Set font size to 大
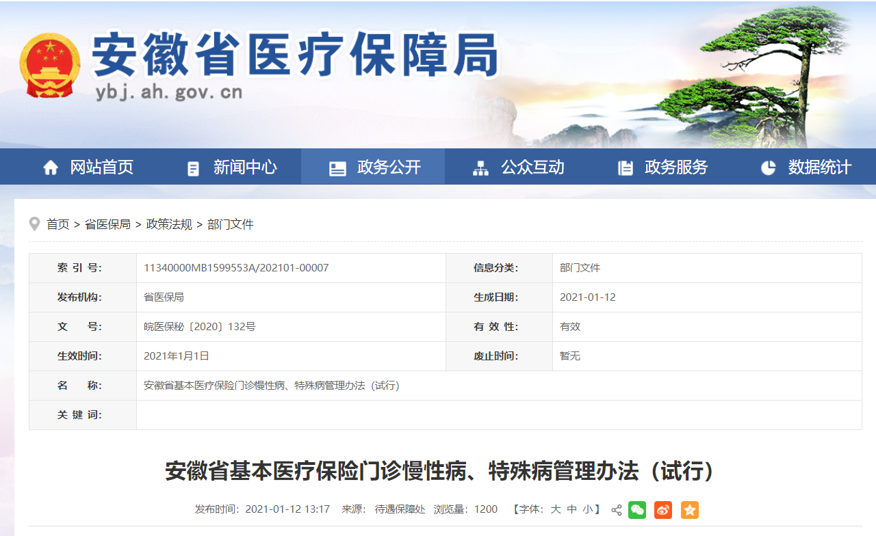876x536 pixels. pyautogui.click(x=556, y=509)
